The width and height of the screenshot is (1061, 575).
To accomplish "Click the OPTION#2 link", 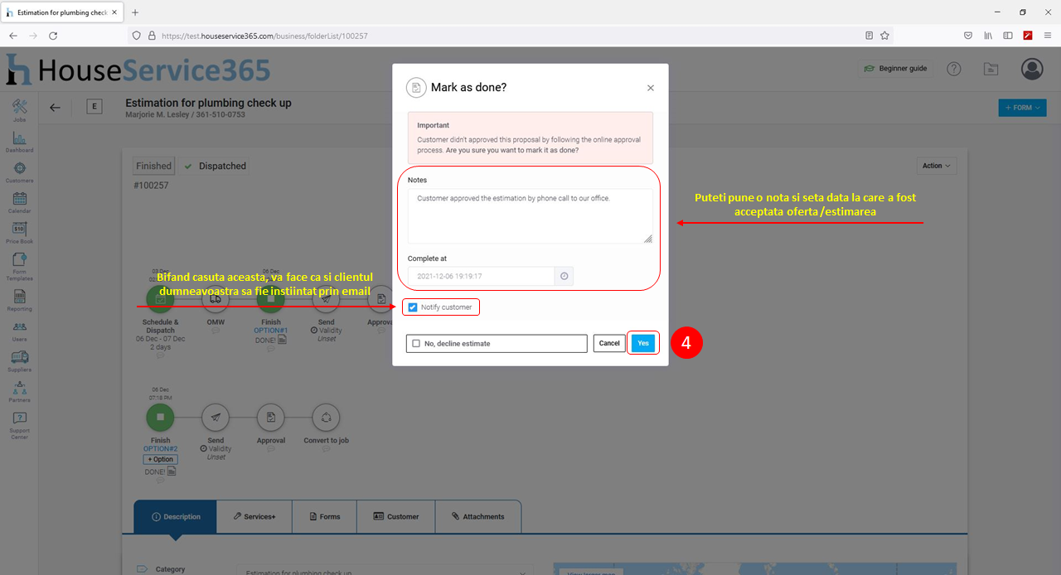I will point(160,449).
